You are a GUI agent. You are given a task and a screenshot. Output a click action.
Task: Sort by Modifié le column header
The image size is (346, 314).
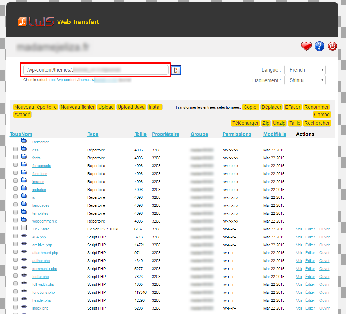275,134
